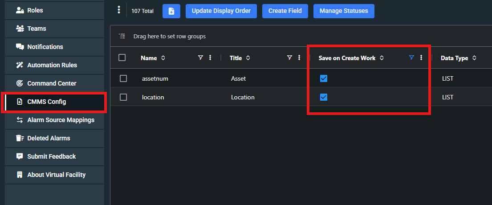The image size is (492, 205).
Task: Uncheck Save on Create Work for location
Action: point(324,97)
